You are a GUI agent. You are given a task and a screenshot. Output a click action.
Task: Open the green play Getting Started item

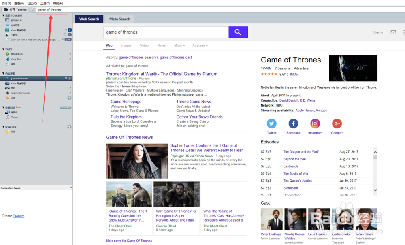tap(14, 54)
